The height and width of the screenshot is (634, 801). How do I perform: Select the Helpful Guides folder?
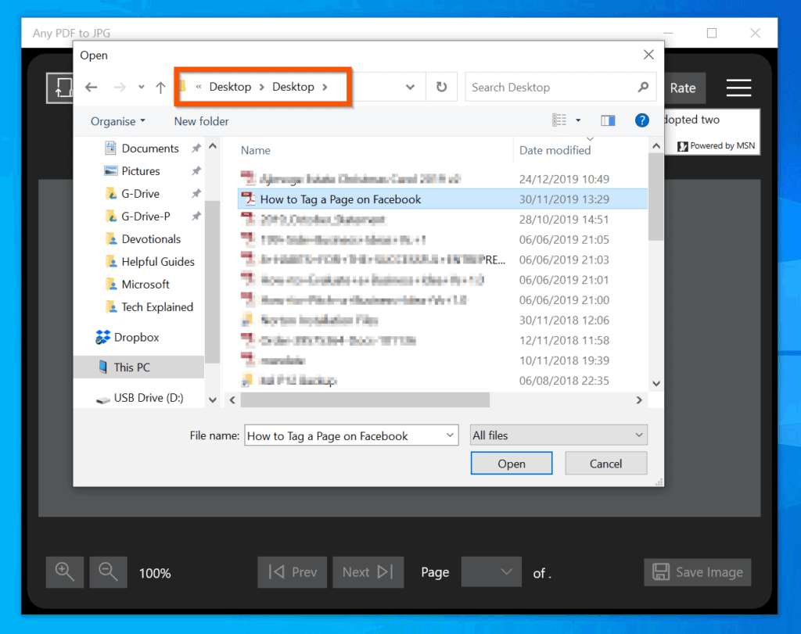point(158,262)
